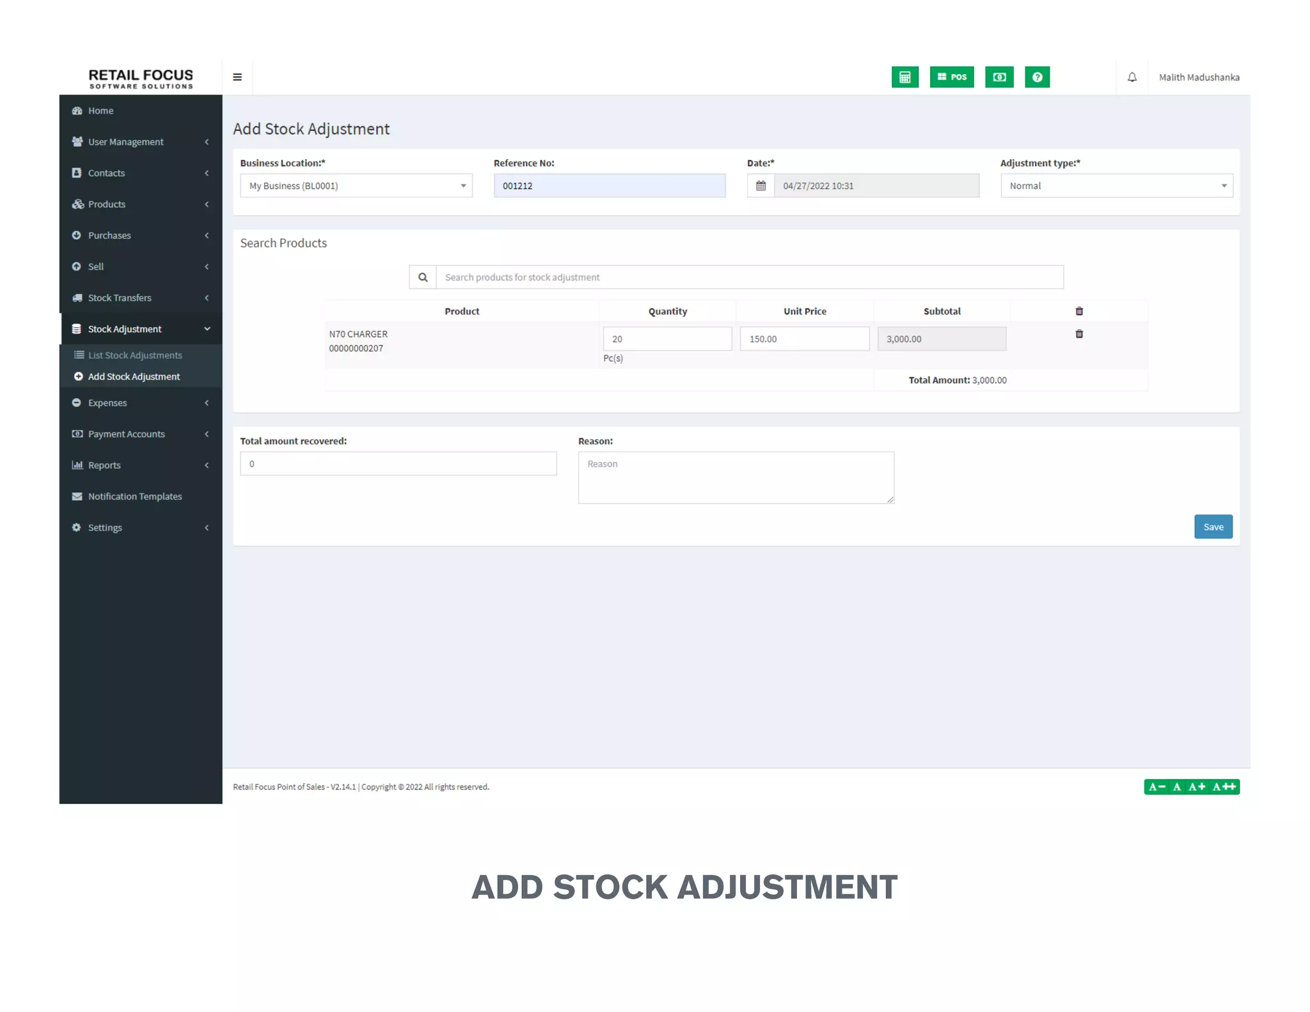Click the Products cubes icon
This screenshot has height=1012, width=1310.
coord(77,204)
